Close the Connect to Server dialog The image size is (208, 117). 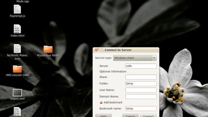pos(97,50)
